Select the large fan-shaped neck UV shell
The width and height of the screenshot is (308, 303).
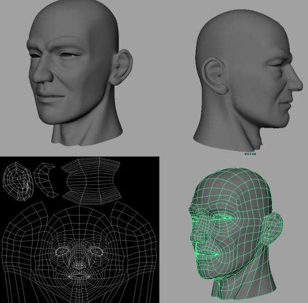(92, 181)
